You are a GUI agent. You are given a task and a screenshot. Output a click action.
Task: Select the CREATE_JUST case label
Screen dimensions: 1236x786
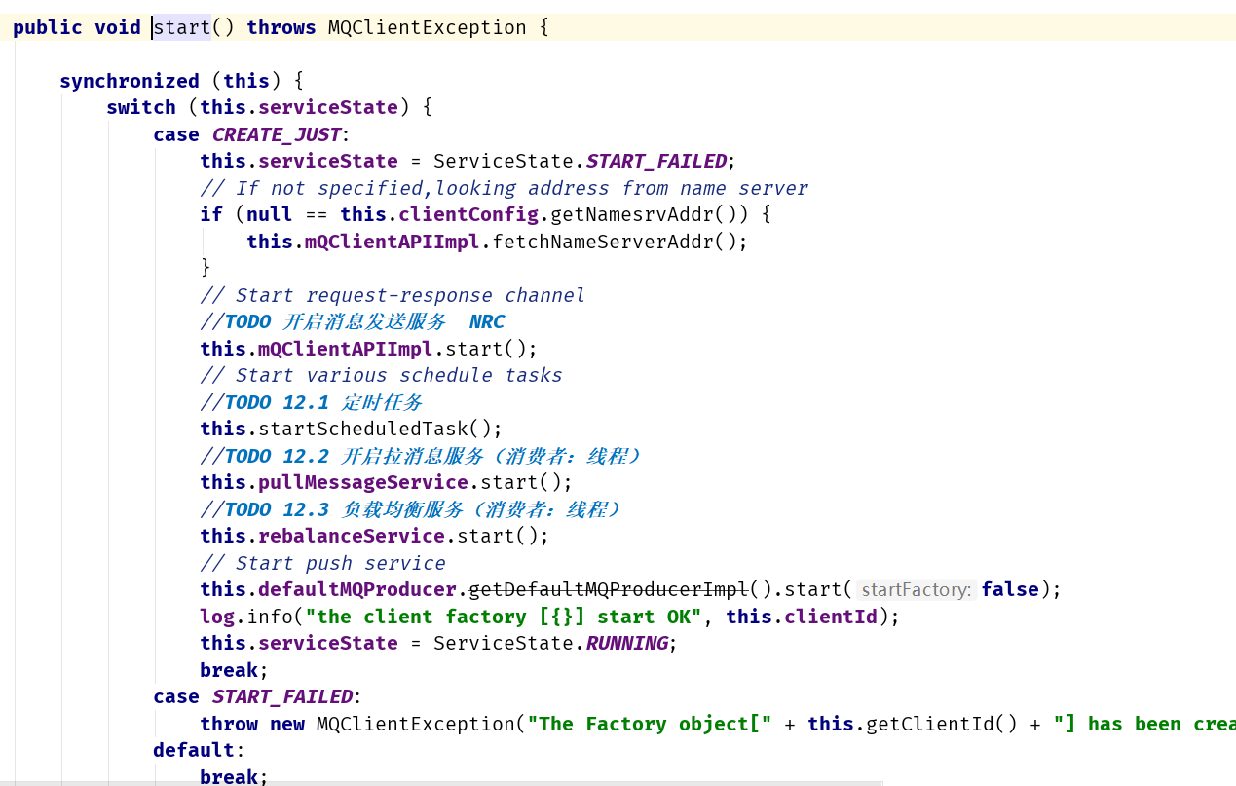click(x=277, y=134)
